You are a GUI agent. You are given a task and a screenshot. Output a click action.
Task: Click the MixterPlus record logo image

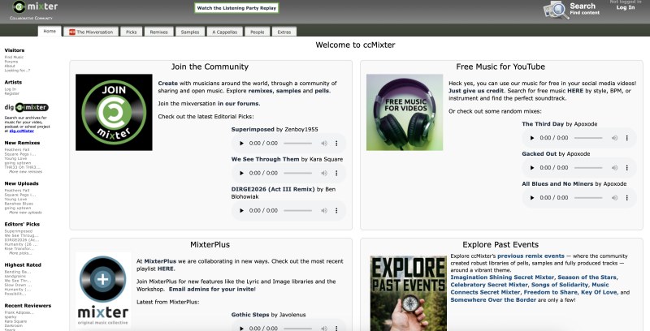pos(103,290)
